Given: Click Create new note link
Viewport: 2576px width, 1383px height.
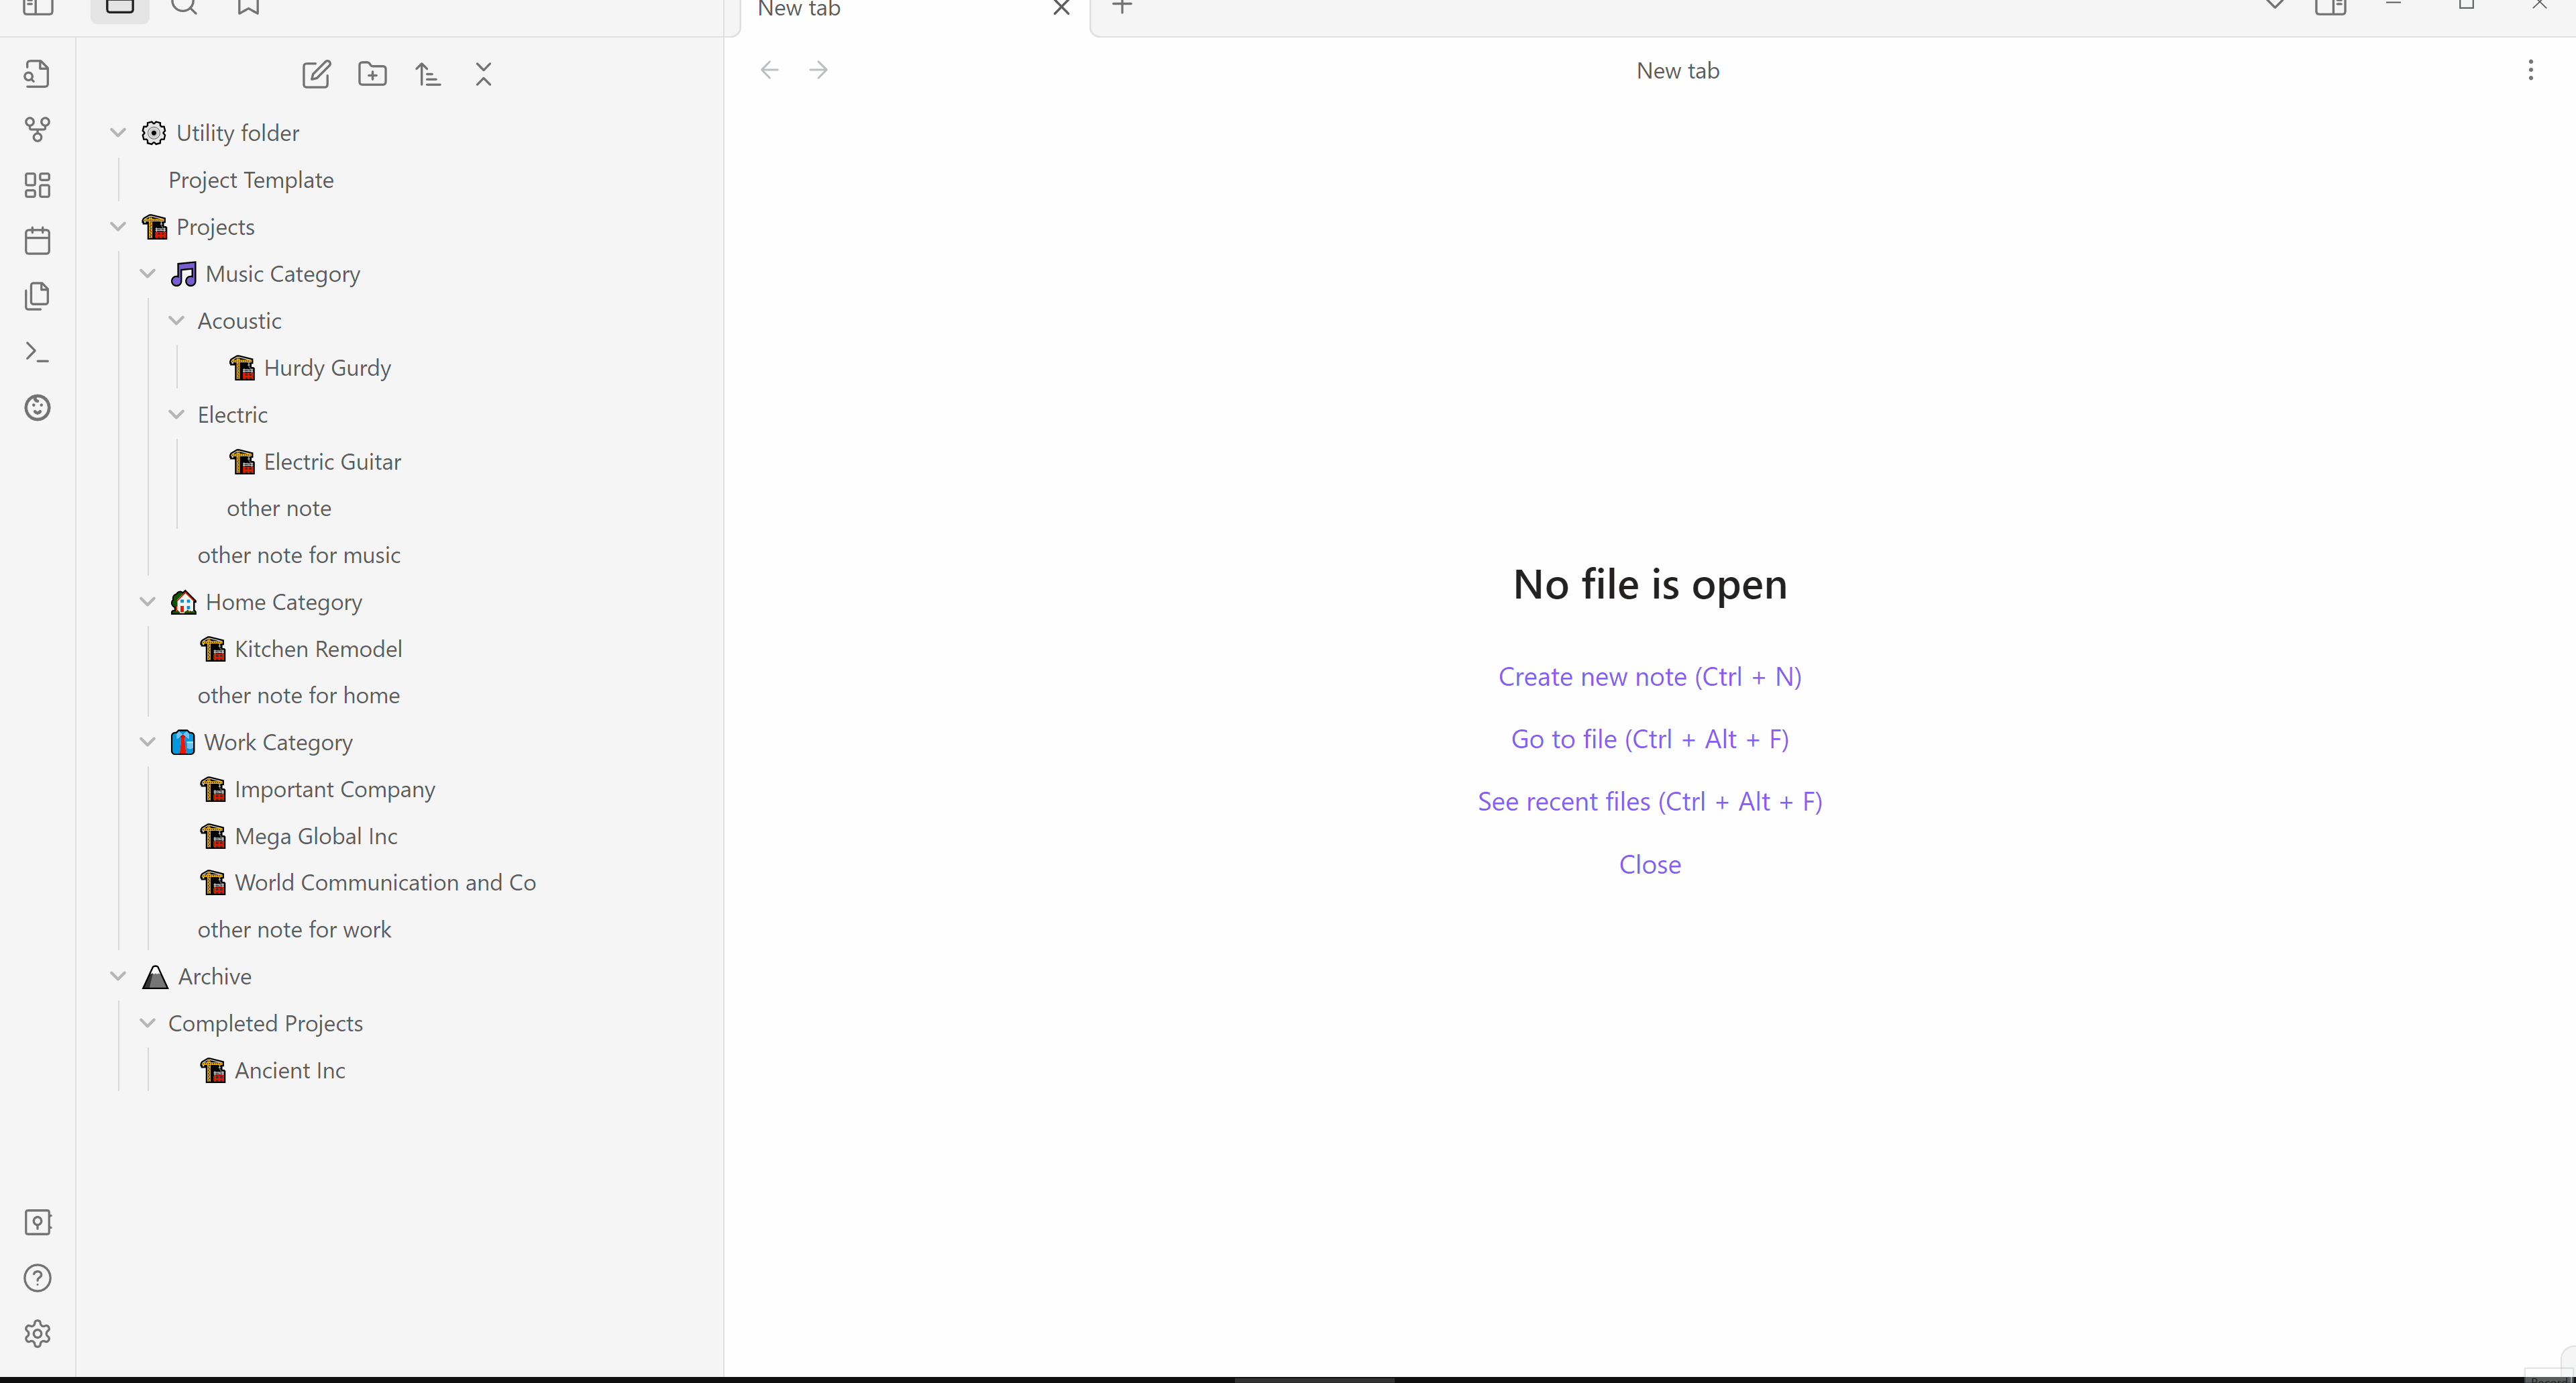Looking at the screenshot, I should tap(1649, 677).
